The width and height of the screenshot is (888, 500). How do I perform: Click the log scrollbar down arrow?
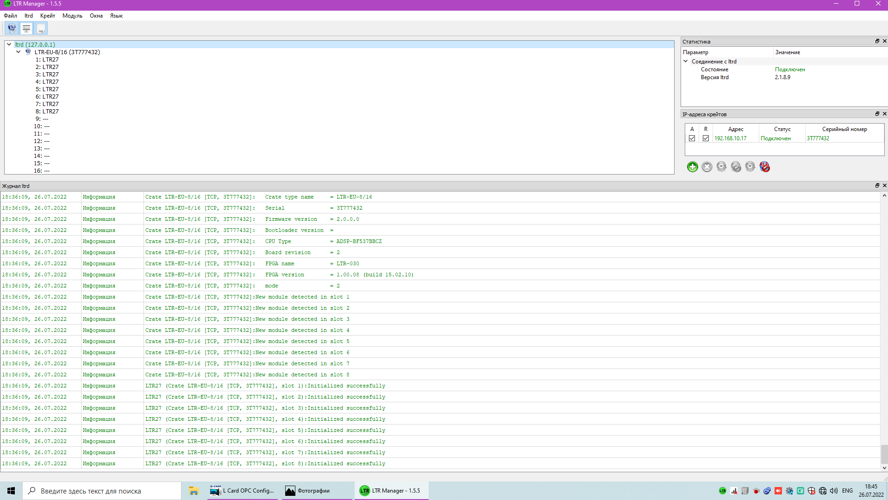coord(884,468)
